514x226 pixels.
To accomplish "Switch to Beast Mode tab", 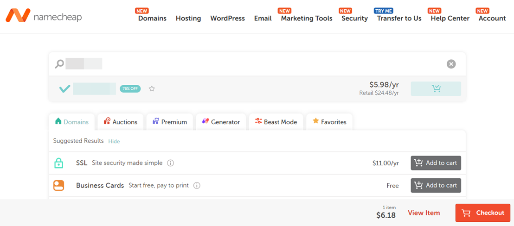I will (x=276, y=122).
